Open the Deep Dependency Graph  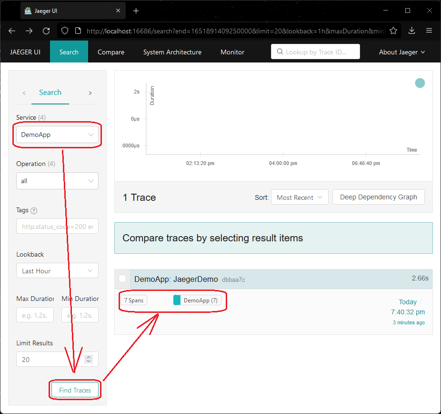[378, 197]
